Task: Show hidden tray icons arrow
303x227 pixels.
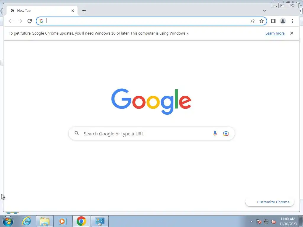Action: tap(252, 222)
